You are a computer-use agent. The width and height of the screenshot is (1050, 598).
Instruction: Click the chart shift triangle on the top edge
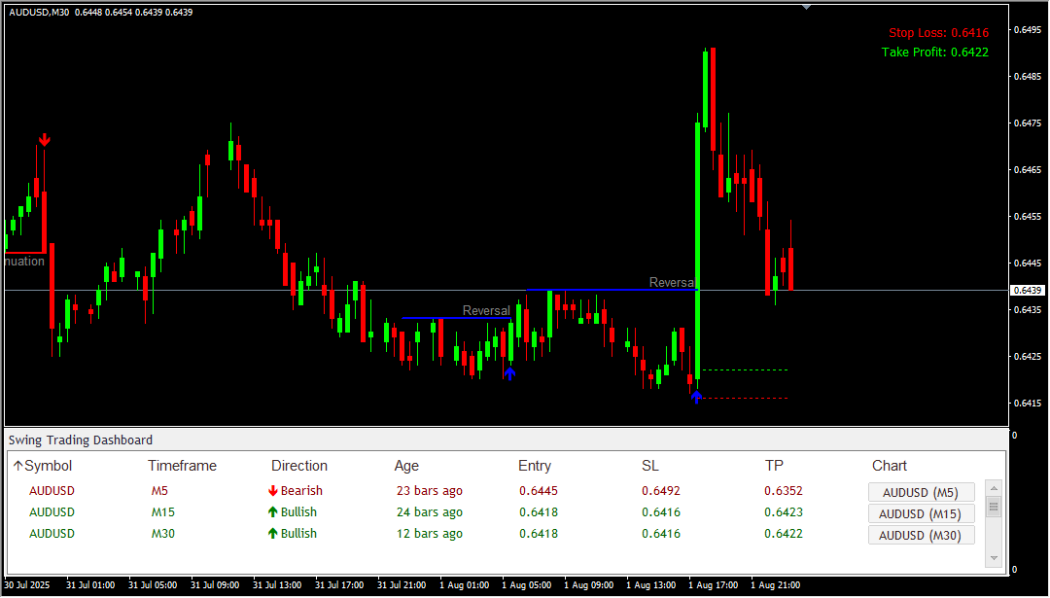[x=806, y=6]
